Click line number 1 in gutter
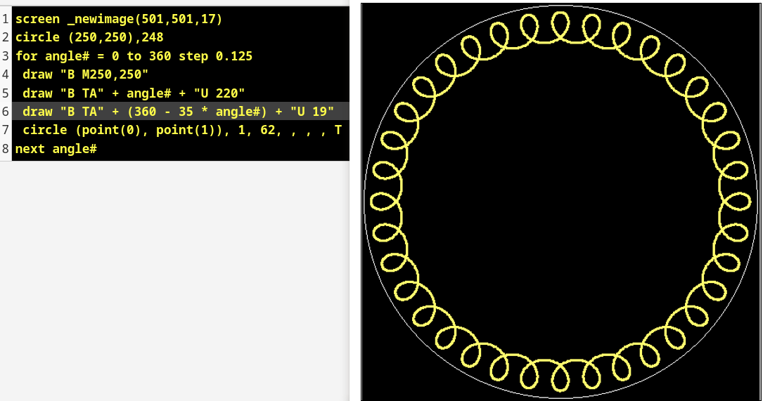 tap(6, 19)
